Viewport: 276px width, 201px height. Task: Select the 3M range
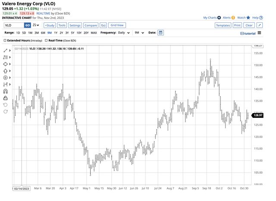(36, 33)
